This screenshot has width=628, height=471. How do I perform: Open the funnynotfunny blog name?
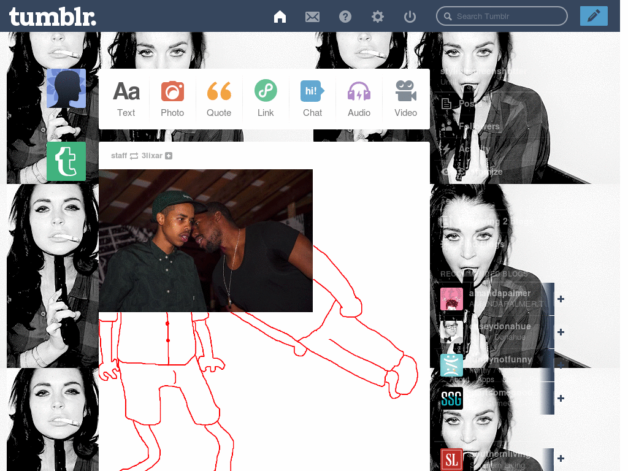pyautogui.click(x=500, y=359)
